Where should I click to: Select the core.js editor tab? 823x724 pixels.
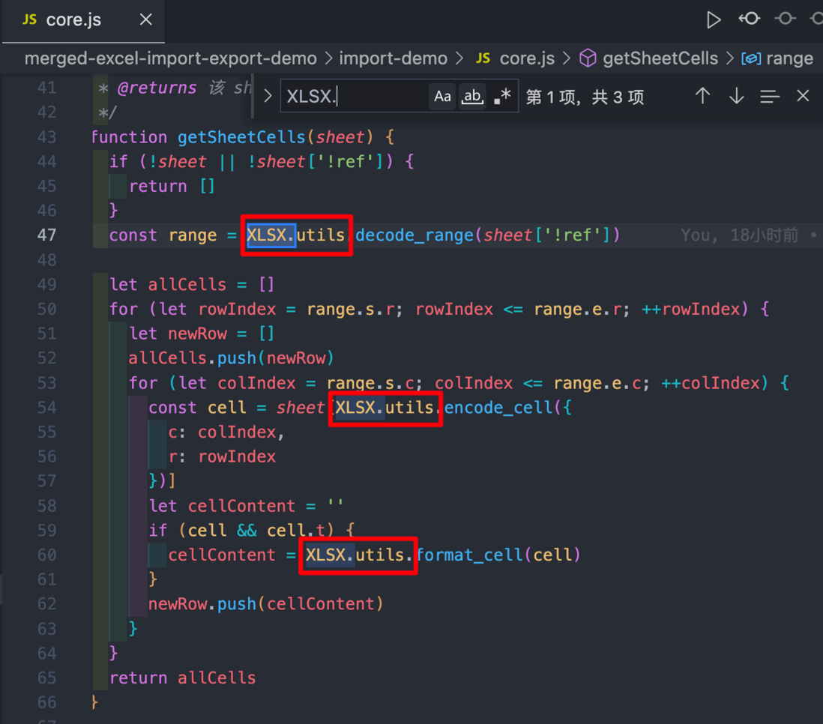tap(73, 20)
